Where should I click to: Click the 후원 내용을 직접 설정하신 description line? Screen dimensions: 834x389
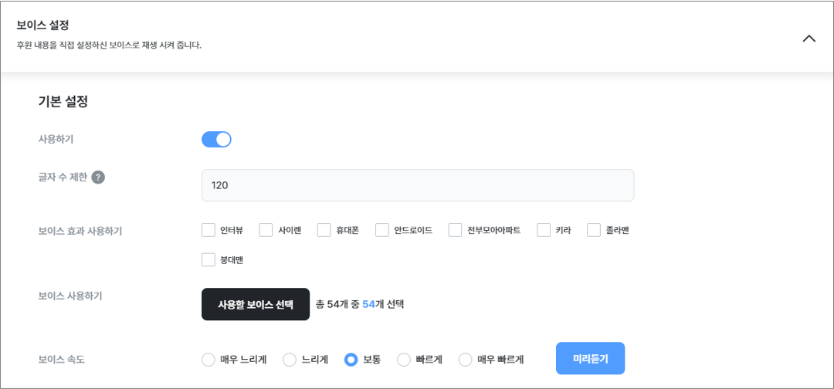point(109,46)
